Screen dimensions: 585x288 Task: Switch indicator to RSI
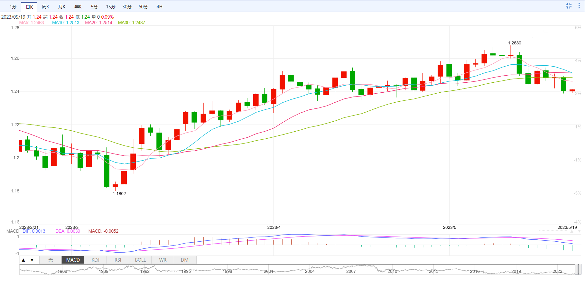tap(118, 260)
